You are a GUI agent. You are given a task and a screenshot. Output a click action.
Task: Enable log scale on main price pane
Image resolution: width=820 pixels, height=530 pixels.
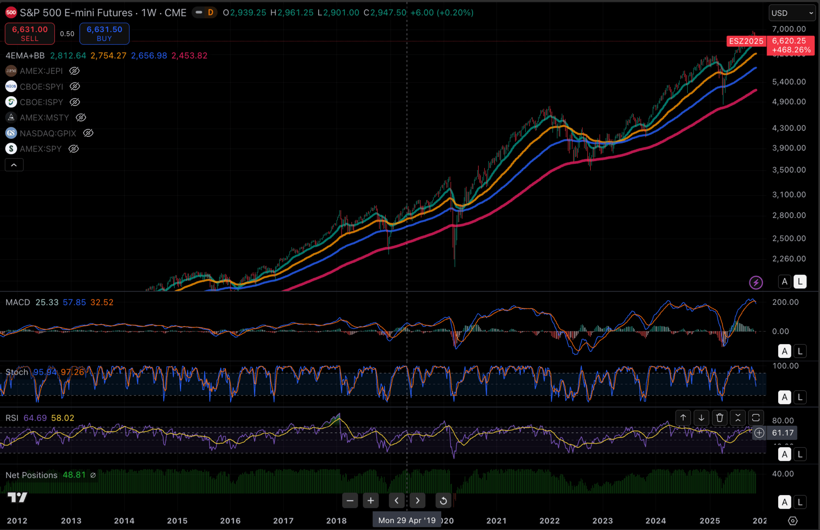[800, 282]
